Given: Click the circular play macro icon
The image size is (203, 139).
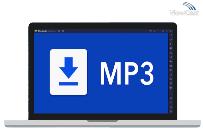Looking at the screenshot, I should 171,57.
